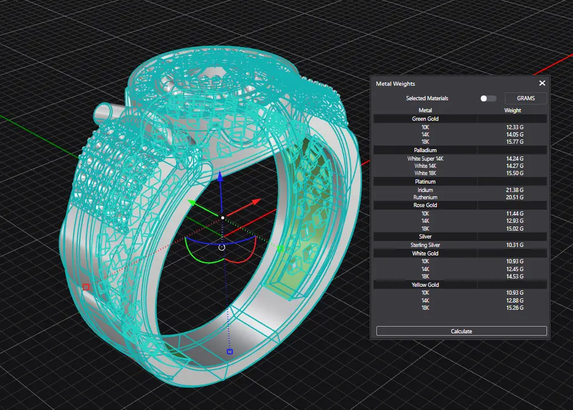Click the 14.24 G weight value

[x=514, y=158]
